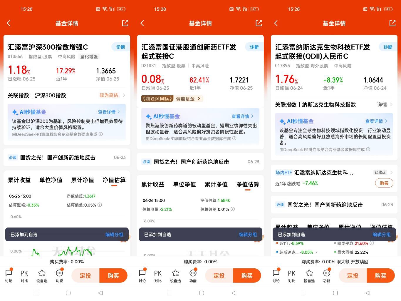Tap info icon after DeepSeek note in 纳斯达克 panel
This screenshot has width=401, height=301.
368,149
